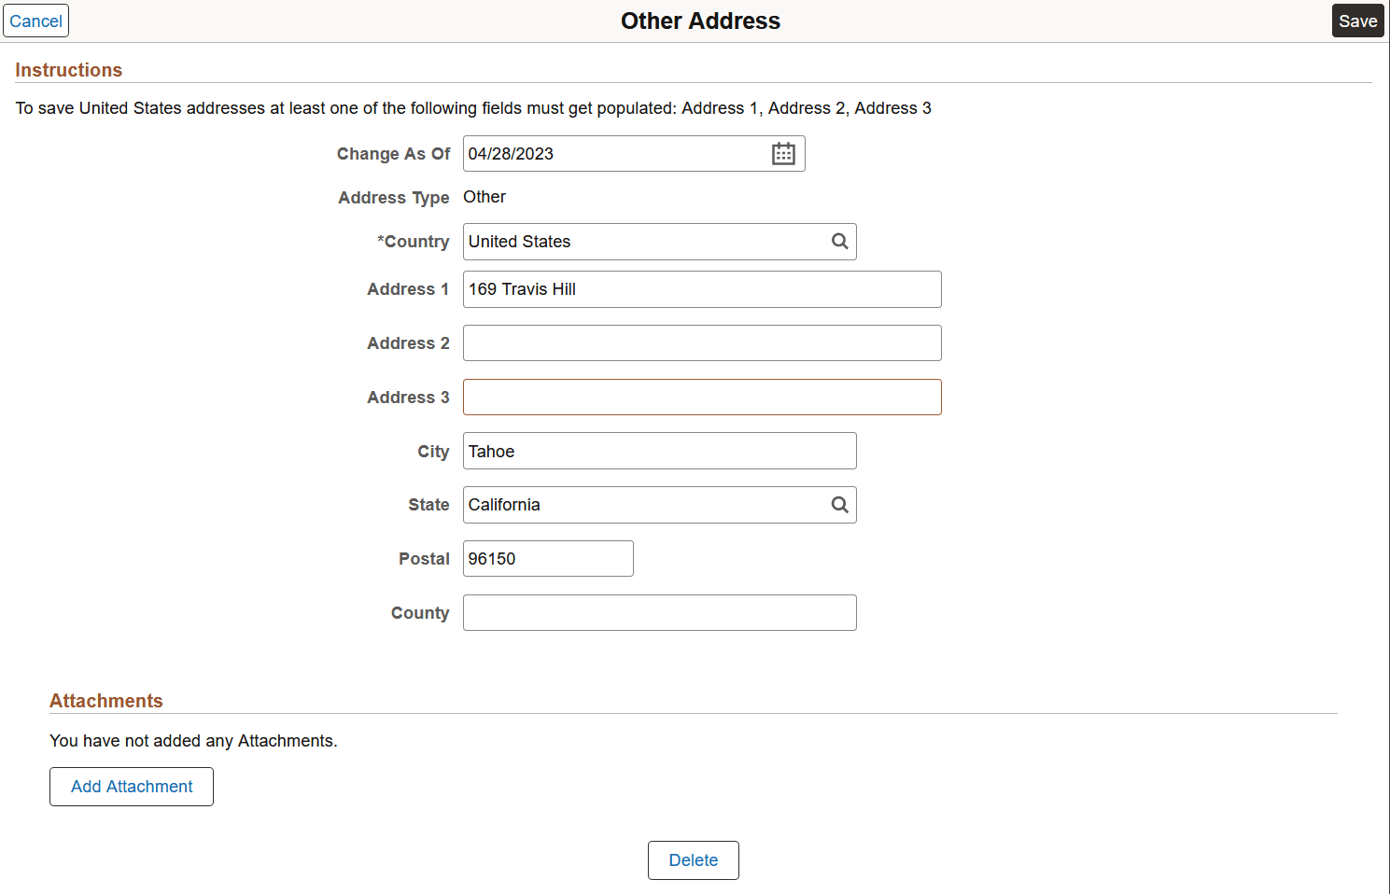Click Add Attachment under Attachments

131,786
